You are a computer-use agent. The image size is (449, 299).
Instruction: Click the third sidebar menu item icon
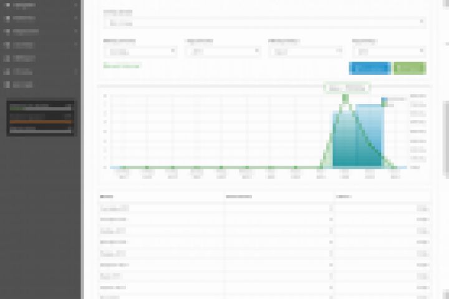pyautogui.click(x=7, y=31)
